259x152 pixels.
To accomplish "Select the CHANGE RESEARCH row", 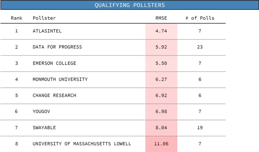I will point(113,95).
